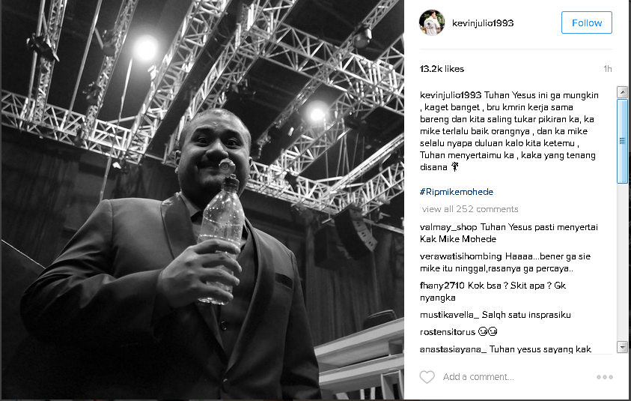Click the comments scrollbar thumb
Screen dimensions: 631x401
click(622, 141)
